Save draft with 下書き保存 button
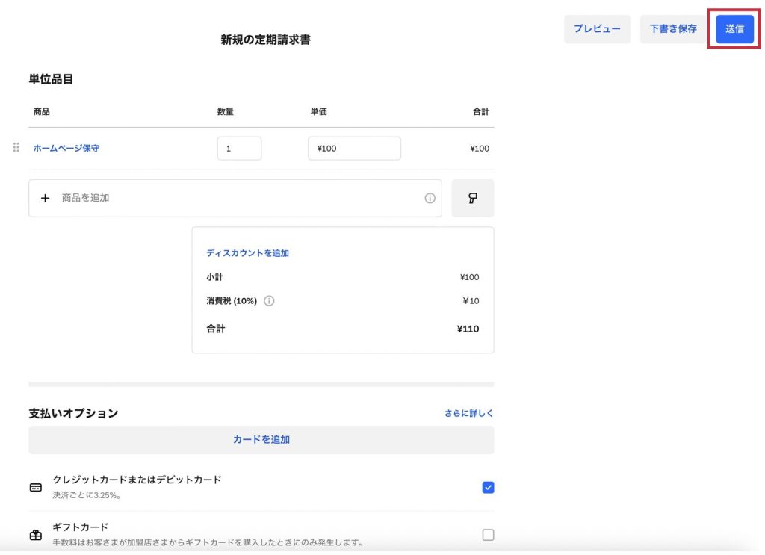Viewport: 765px width, 555px height. coord(672,29)
